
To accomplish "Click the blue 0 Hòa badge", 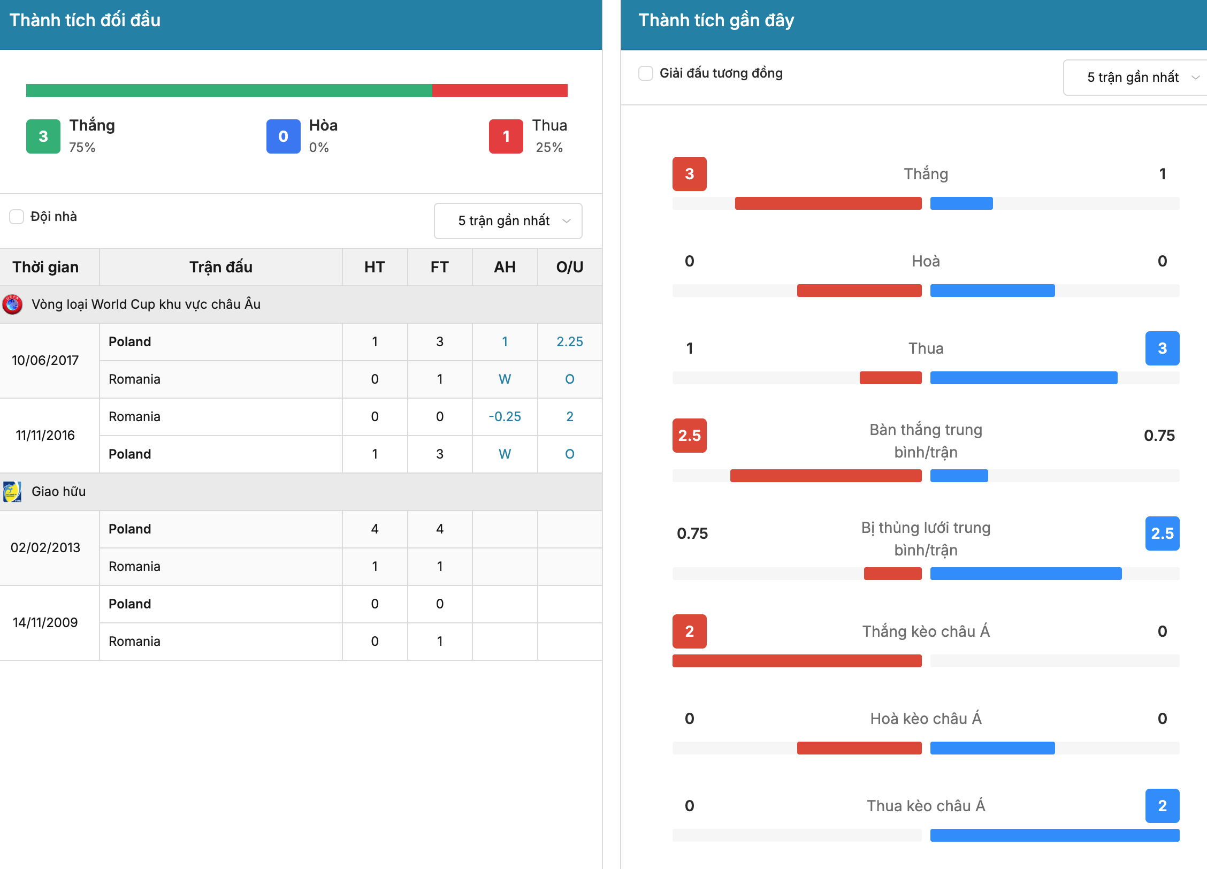I will (284, 136).
